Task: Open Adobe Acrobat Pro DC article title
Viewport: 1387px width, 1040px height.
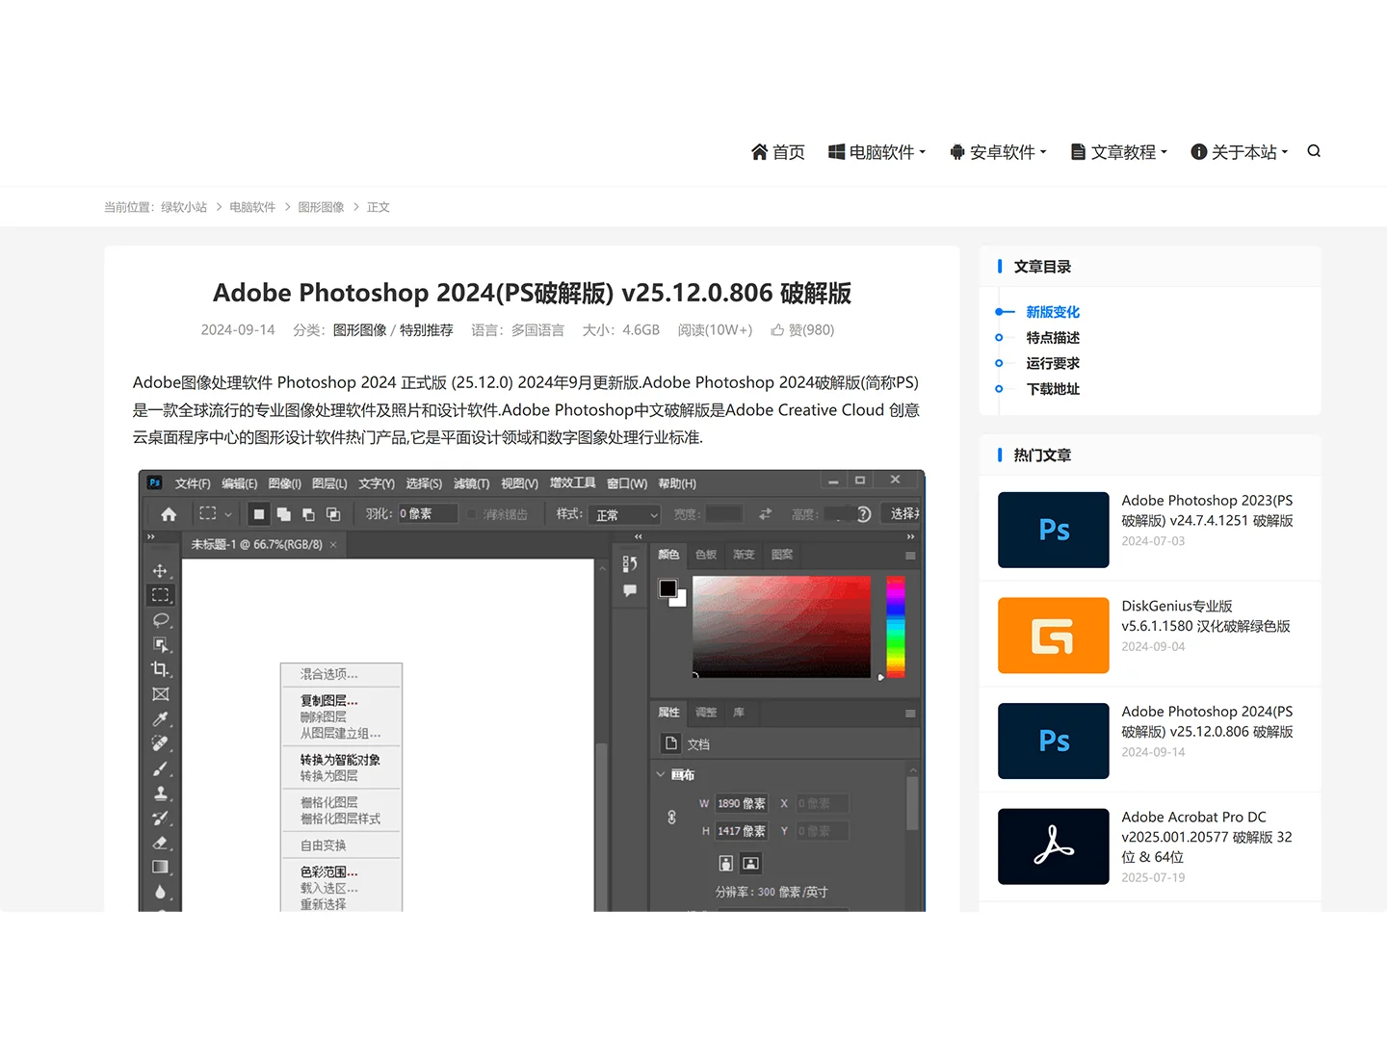Action: tap(1207, 837)
